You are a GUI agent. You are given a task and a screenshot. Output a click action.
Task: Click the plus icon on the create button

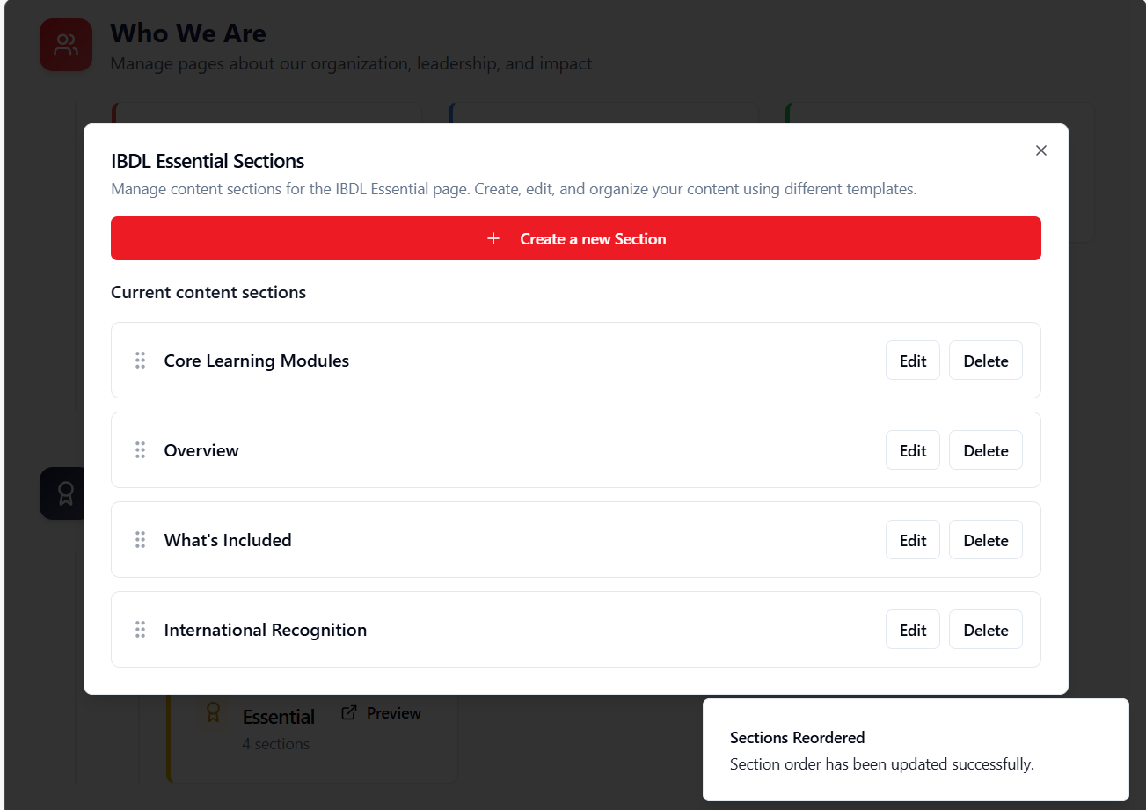click(x=493, y=238)
